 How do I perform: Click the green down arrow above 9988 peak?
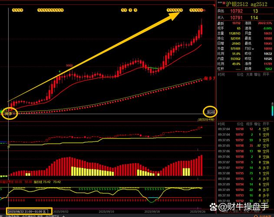pos(60,70)
